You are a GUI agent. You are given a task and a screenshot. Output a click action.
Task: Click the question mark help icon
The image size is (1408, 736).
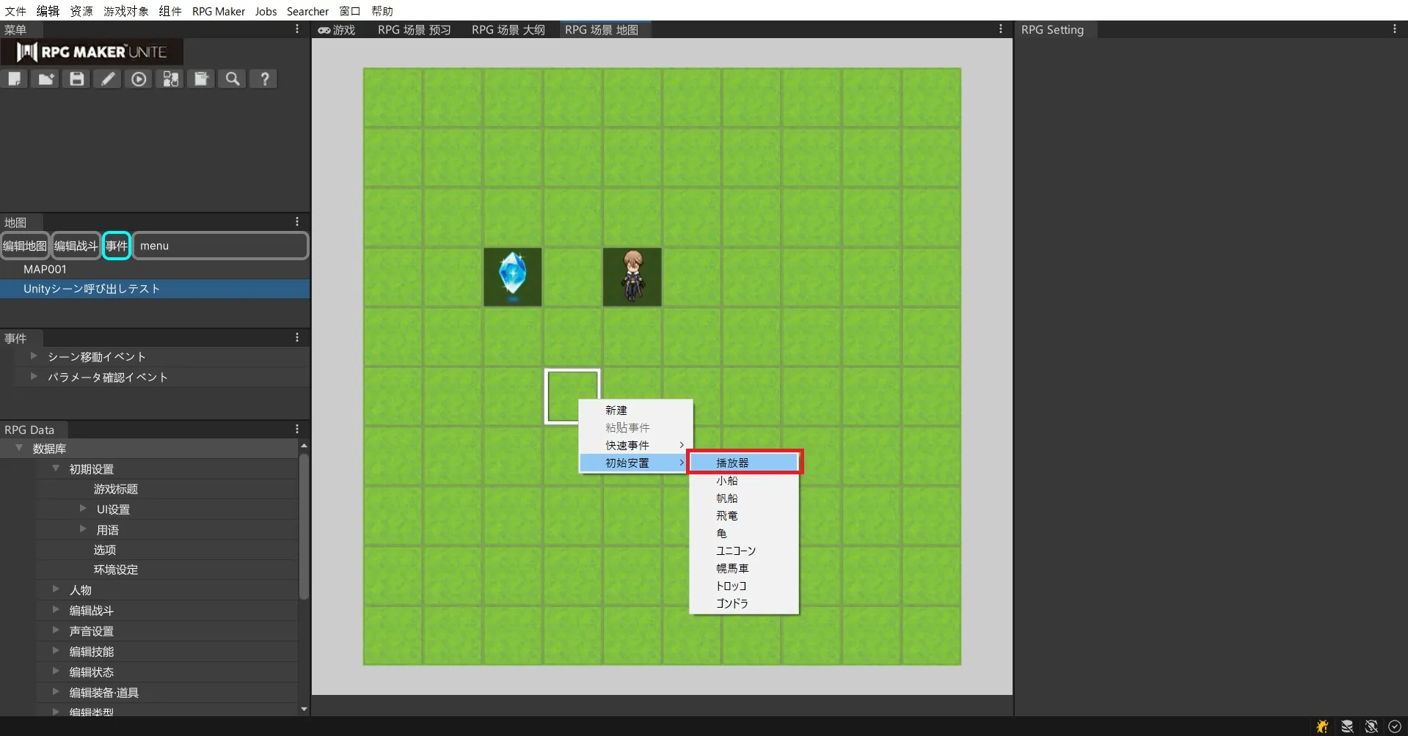(264, 79)
